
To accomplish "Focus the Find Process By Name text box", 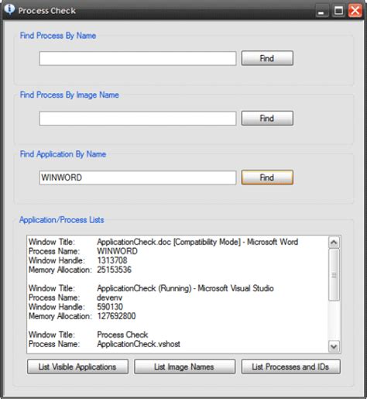I will coord(138,58).
